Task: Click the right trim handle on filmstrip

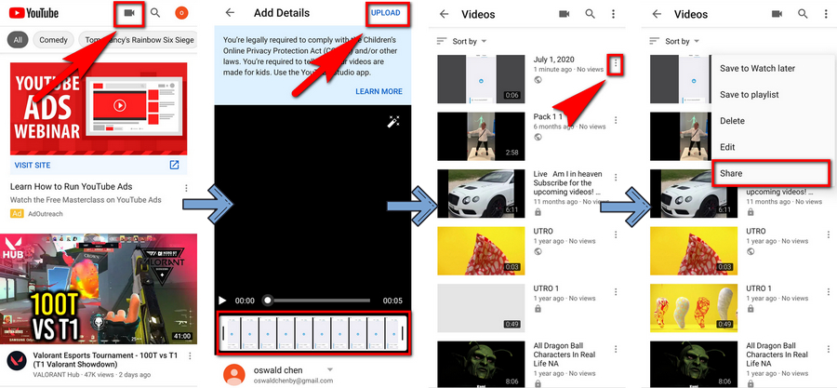Action: [x=403, y=332]
